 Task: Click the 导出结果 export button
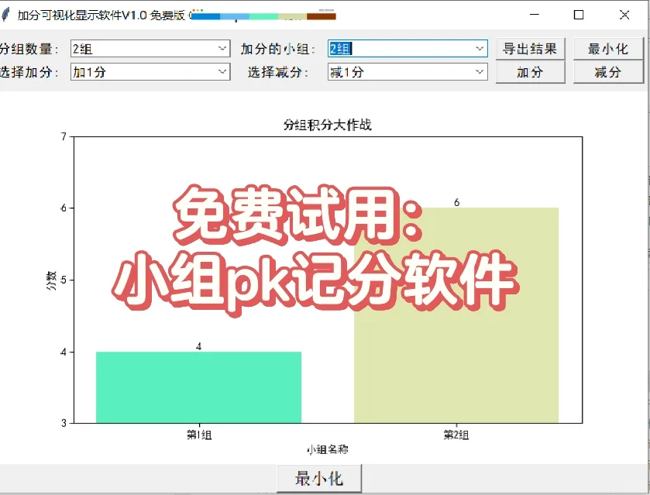pyautogui.click(x=531, y=48)
